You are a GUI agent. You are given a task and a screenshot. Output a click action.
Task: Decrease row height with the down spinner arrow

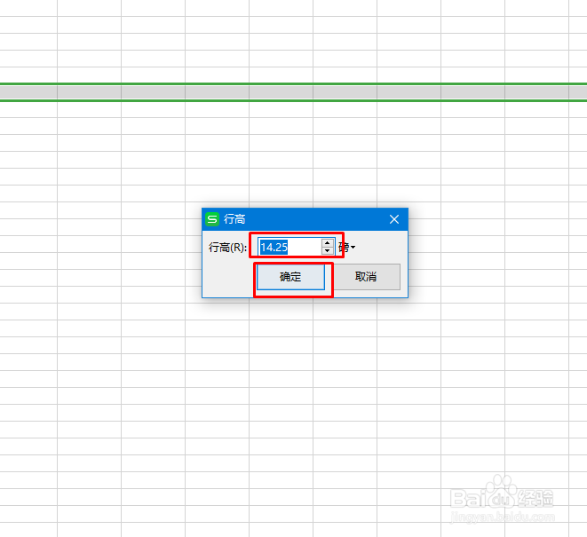point(328,251)
